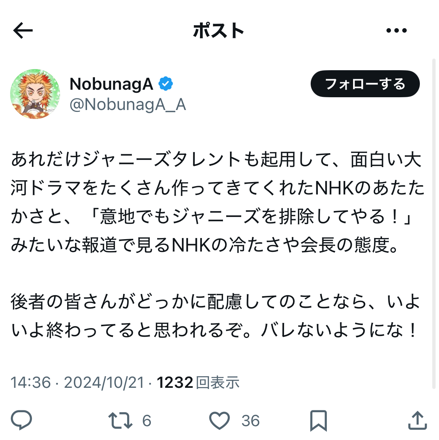Open NobunagA's profile avatar picture
The height and width of the screenshot is (440, 439).
tap(35, 94)
